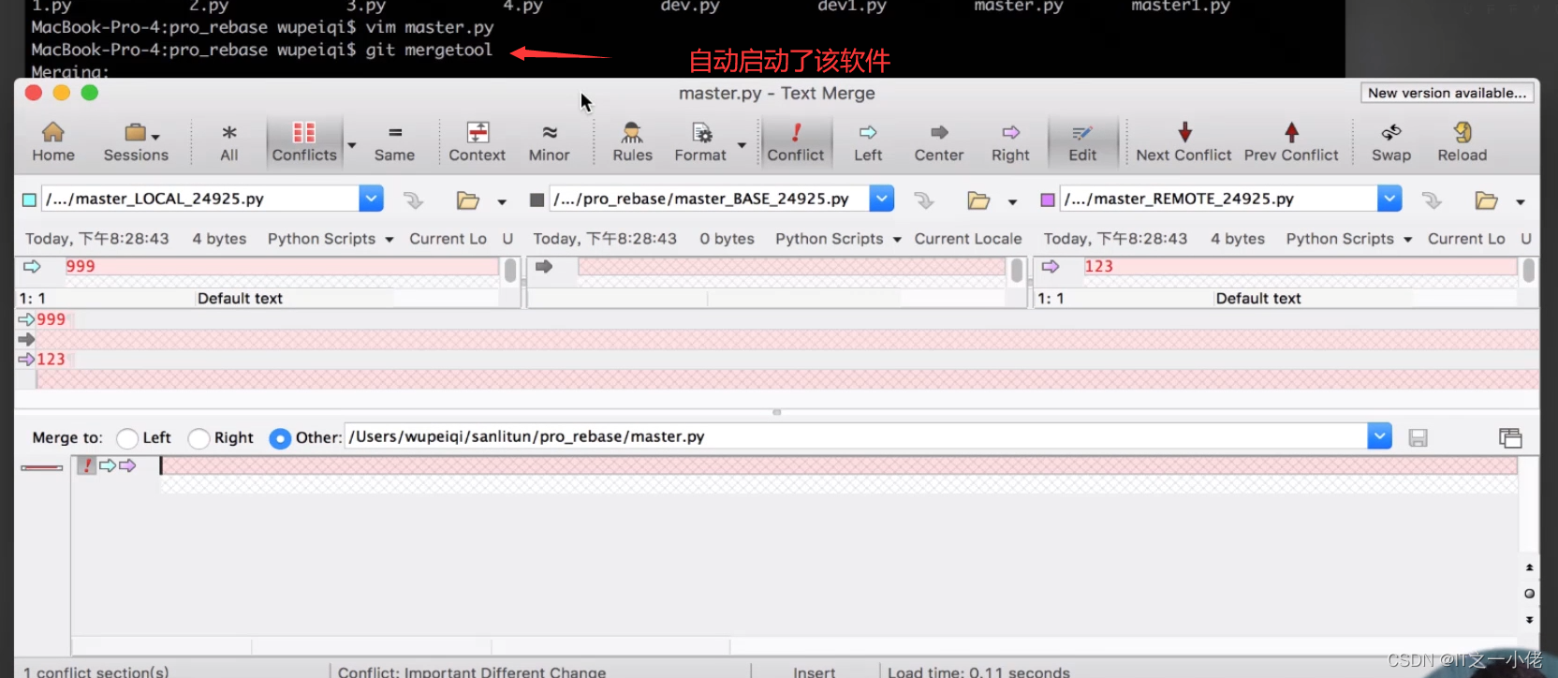Click the right pane browse arrow icon
The image size is (1558, 678).
[x=1432, y=199]
